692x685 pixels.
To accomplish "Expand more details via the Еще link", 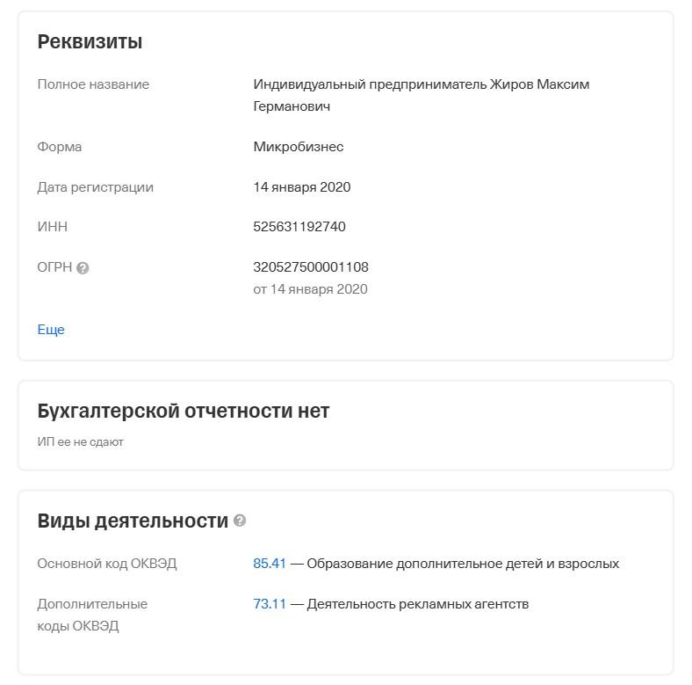I will pos(51,330).
